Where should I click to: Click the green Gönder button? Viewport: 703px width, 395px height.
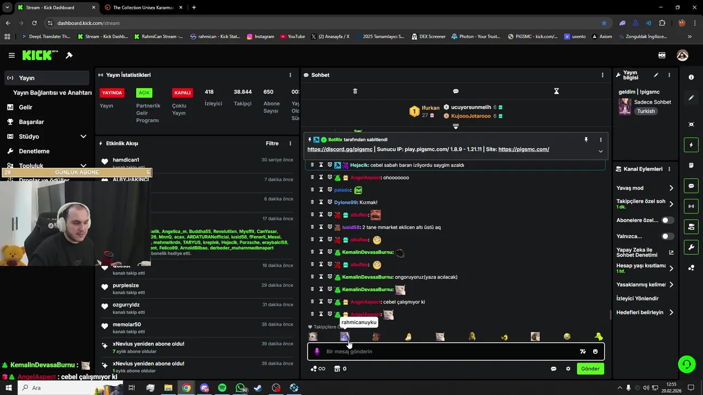pyautogui.click(x=590, y=369)
